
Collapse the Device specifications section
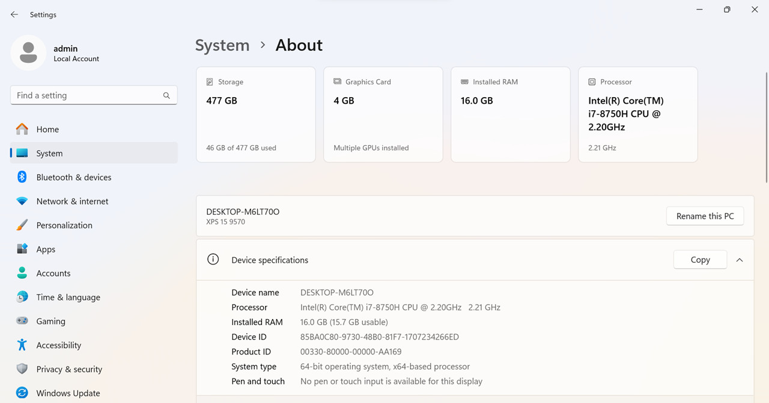coord(740,260)
